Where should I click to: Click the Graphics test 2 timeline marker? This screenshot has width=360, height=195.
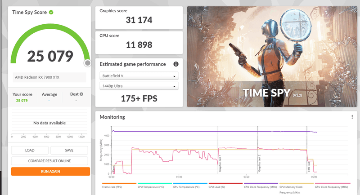tap(260, 164)
